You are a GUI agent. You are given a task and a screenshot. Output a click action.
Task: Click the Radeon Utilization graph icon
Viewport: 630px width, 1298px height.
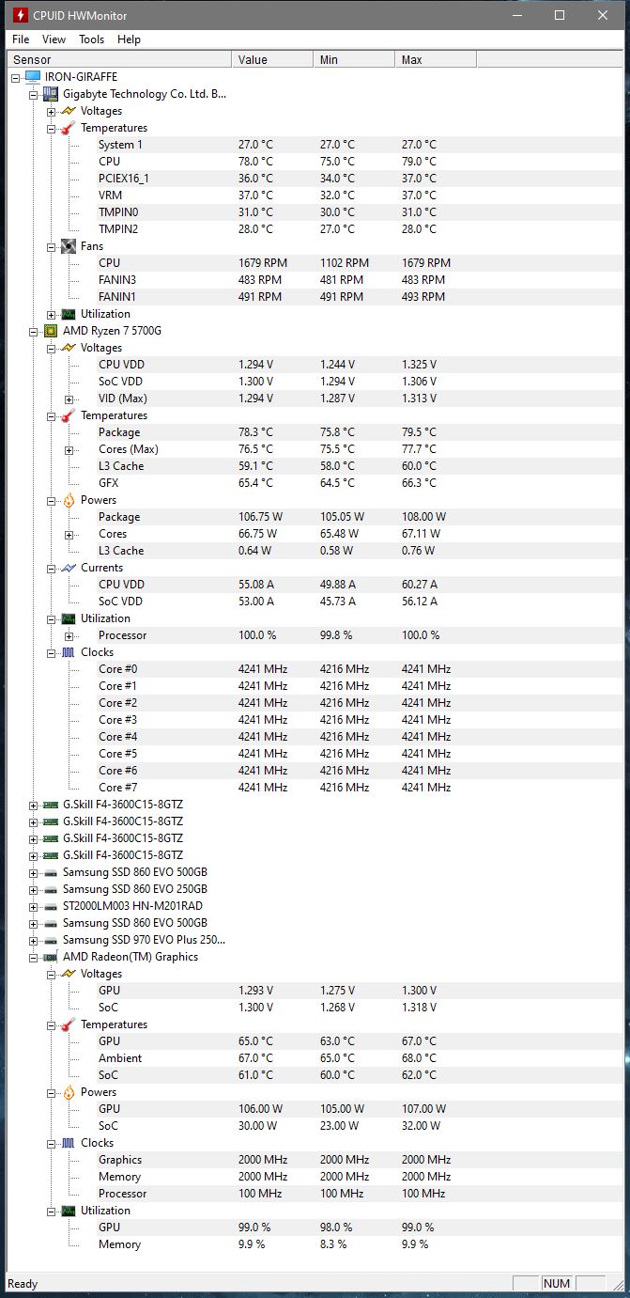(x=69, y=1211)
